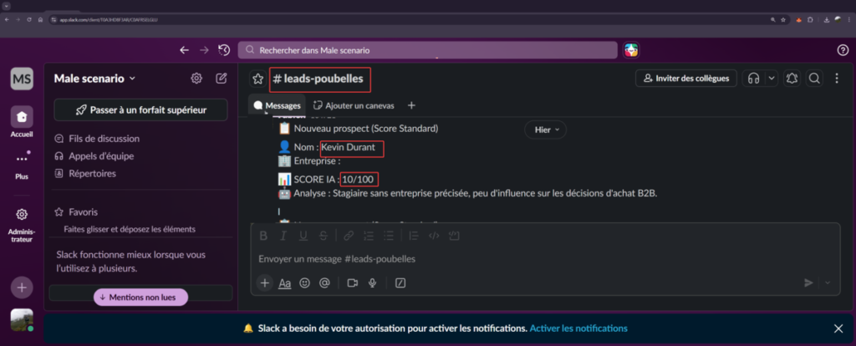Toggle bold formatting in message composer

[263, 236]
